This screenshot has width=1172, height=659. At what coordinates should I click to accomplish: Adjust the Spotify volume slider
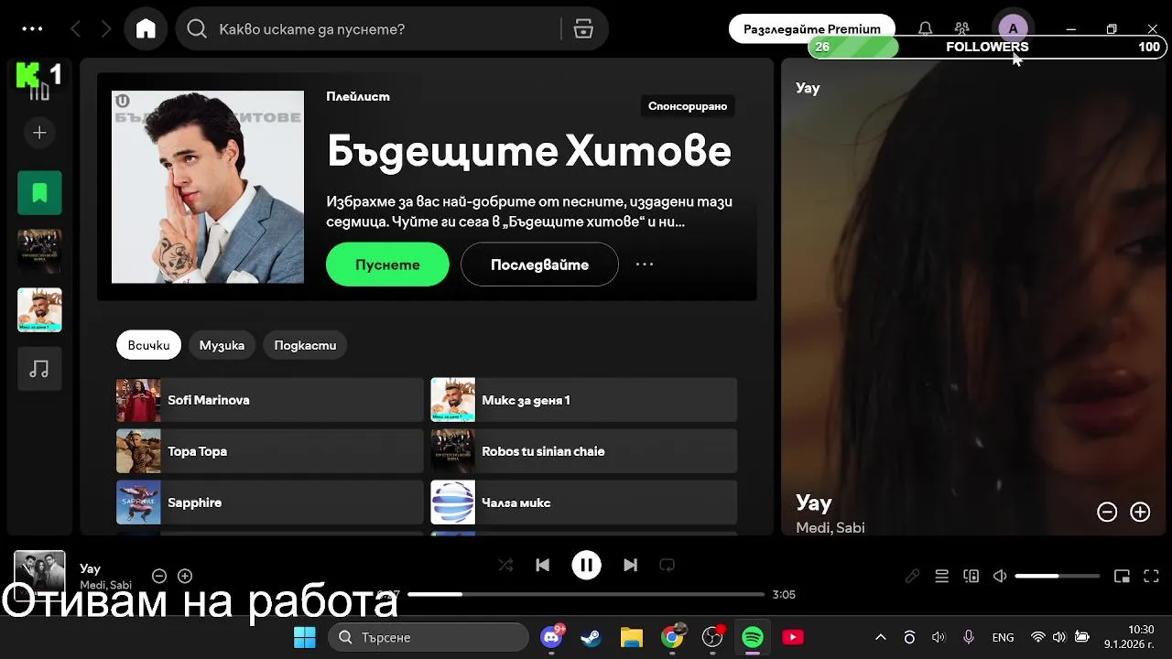pos(1058,576)
